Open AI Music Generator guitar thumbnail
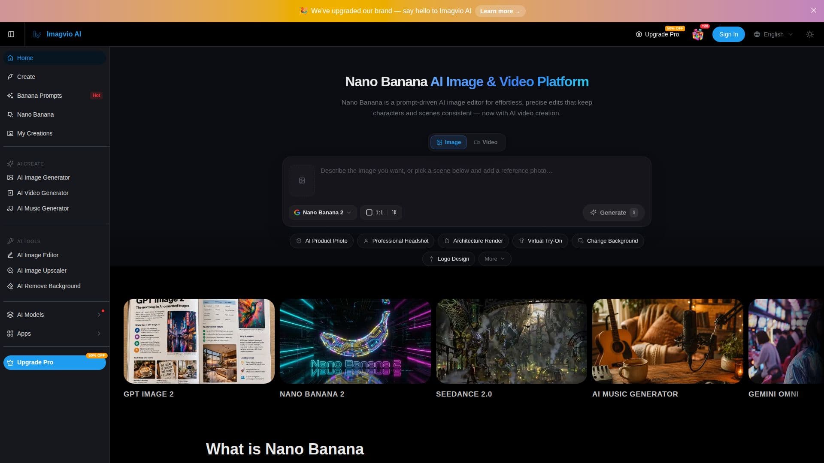Viewport: 824px width, 463px height. click(668, 341)
